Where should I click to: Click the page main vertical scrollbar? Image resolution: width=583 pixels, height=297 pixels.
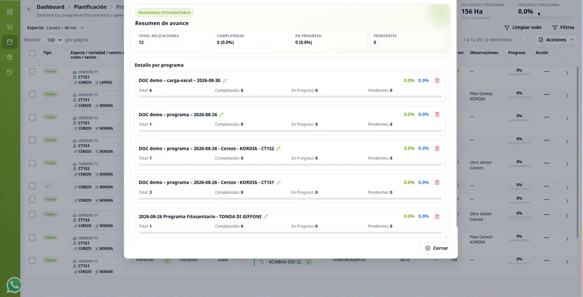point(578,152)
